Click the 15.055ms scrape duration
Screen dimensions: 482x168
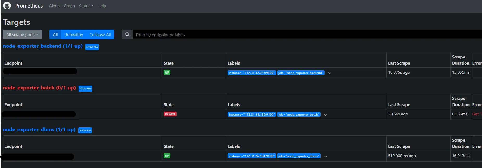(461, 72)
